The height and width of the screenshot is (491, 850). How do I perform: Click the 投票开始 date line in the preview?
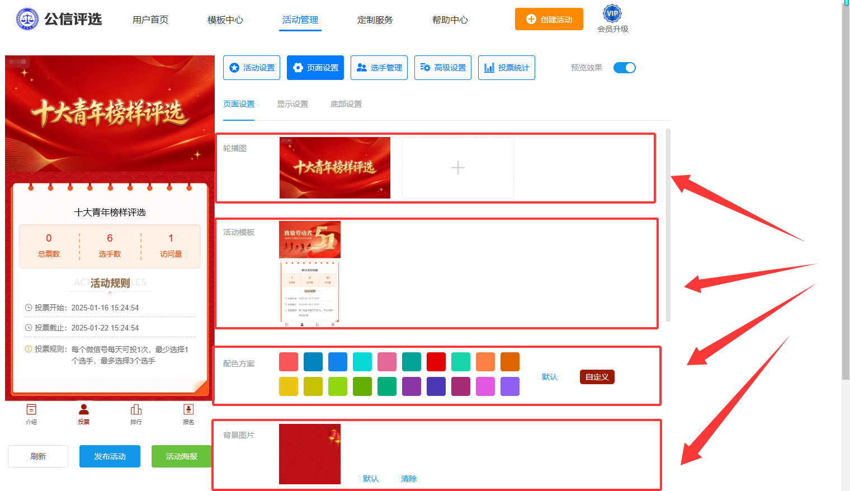[x=82, y=308]
